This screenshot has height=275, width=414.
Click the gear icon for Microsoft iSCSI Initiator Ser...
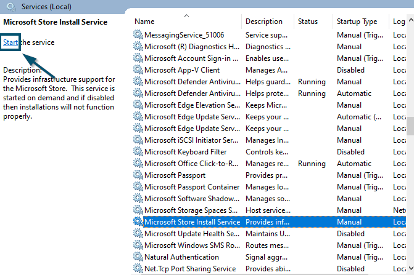[x=138, y=140]
